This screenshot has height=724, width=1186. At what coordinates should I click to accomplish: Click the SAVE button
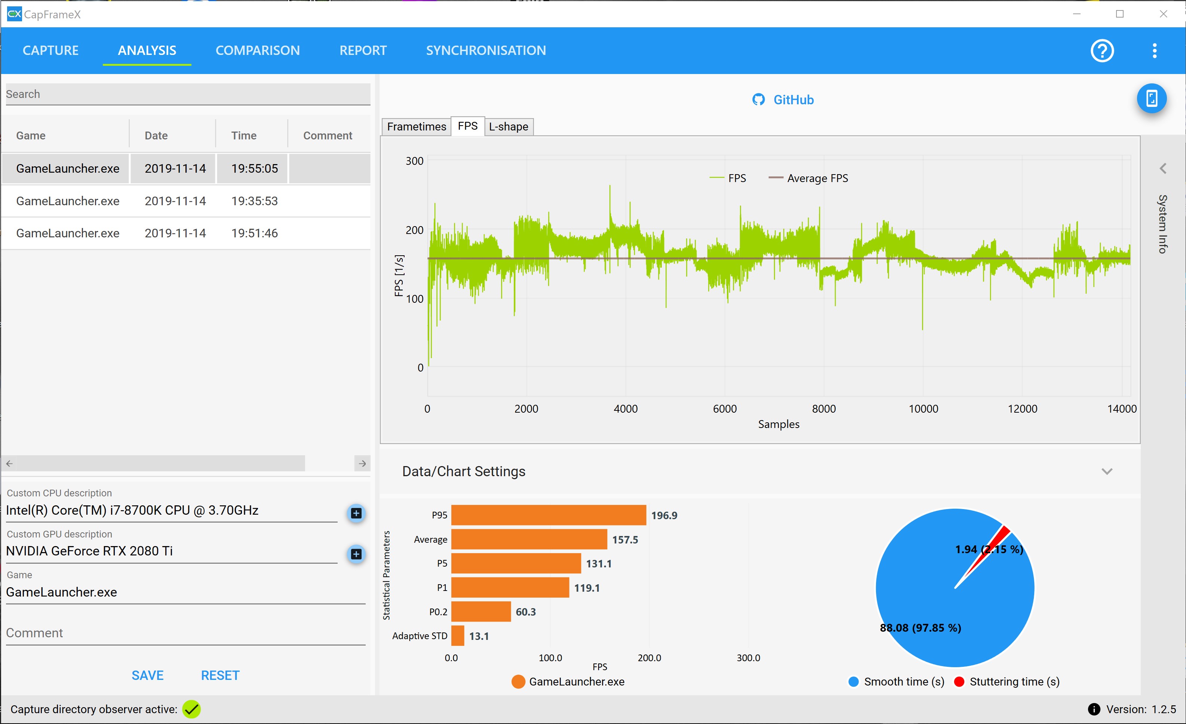[x=147, y=675]
